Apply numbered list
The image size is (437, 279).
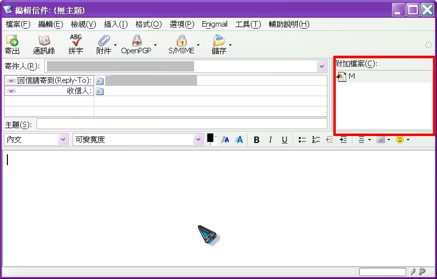(316, 139)
